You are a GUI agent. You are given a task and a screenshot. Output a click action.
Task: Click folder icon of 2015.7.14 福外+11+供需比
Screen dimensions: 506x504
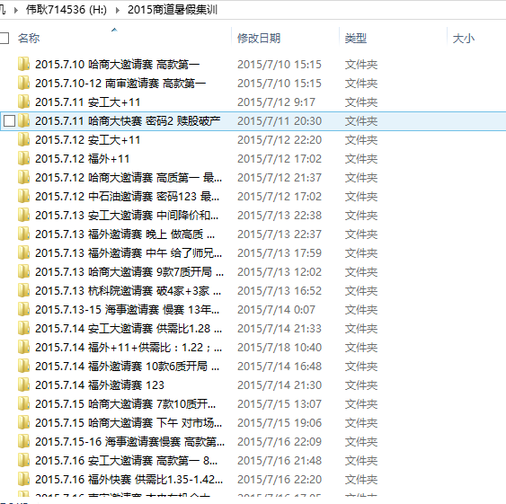point(24,347)
